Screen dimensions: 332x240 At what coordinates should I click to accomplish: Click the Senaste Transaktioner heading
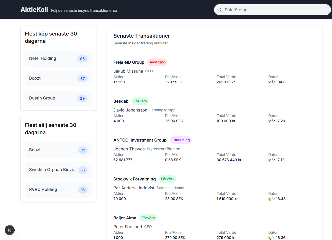(142, 36)
